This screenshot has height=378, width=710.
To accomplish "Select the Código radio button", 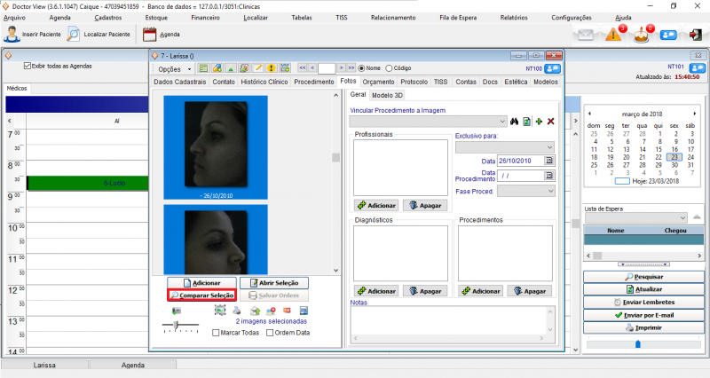I will point(387,67).
